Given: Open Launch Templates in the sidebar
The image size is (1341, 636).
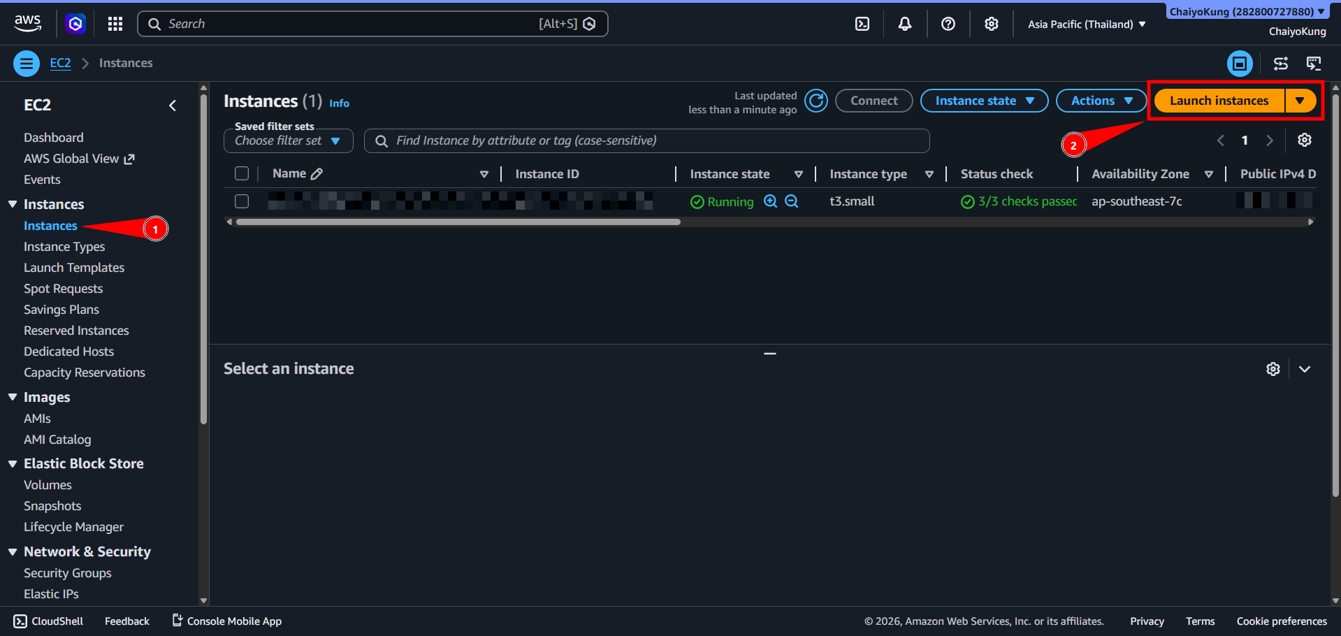Looking at the screenshot, I should (74, 268).
